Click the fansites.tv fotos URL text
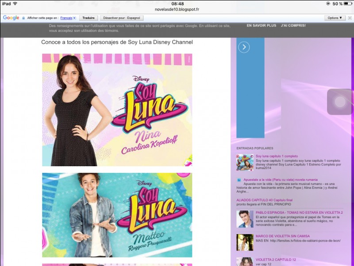 coord(305,240)
